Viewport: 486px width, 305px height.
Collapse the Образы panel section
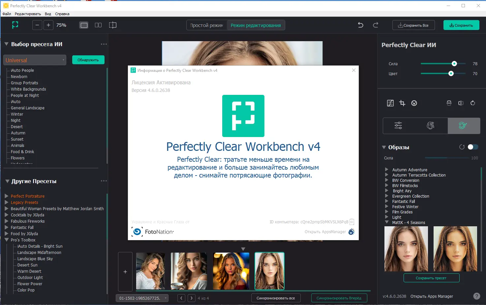(384, 147)
